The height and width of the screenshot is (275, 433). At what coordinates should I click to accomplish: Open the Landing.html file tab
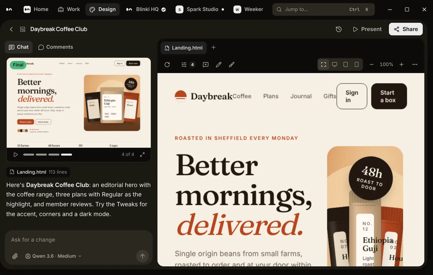pos(184,48)
